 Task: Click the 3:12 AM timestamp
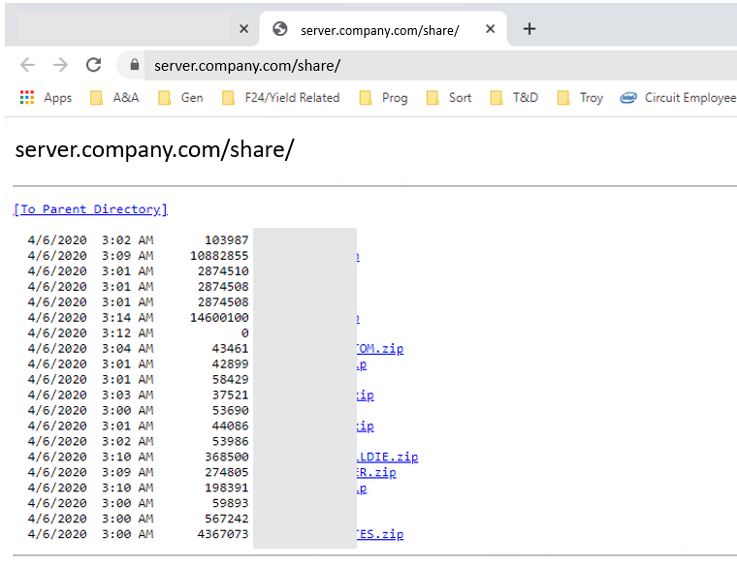coord(128,333)
